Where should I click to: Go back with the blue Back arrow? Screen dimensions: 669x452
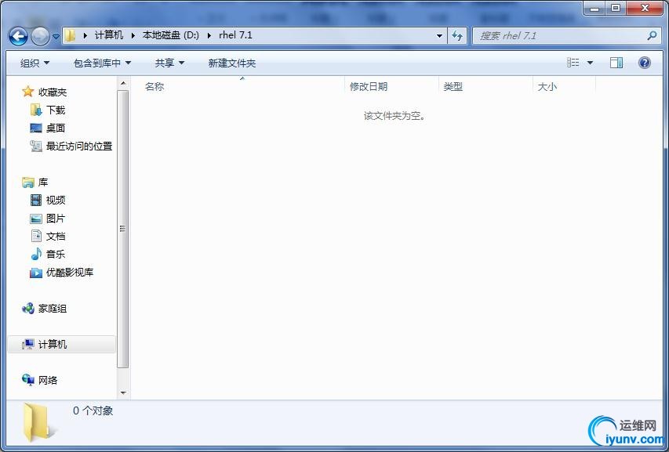18,37
